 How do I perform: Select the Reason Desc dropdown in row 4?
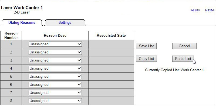pyautogui.click(x=55, y=69)
